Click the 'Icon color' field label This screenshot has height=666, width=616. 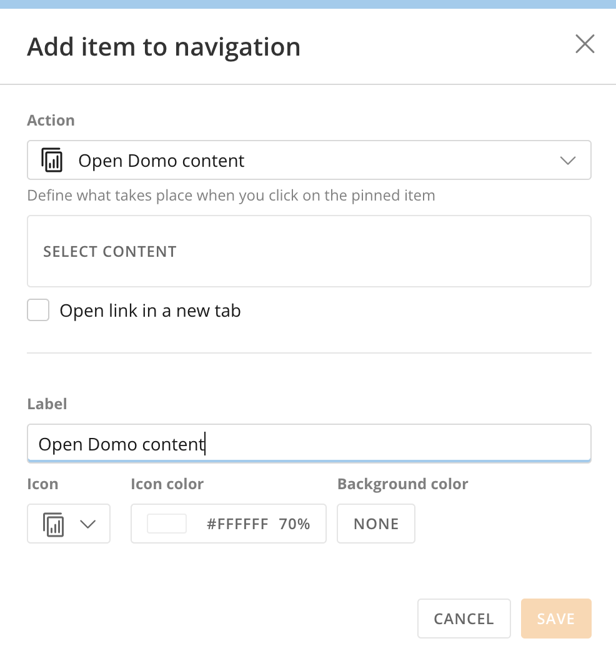click(167, 484)
